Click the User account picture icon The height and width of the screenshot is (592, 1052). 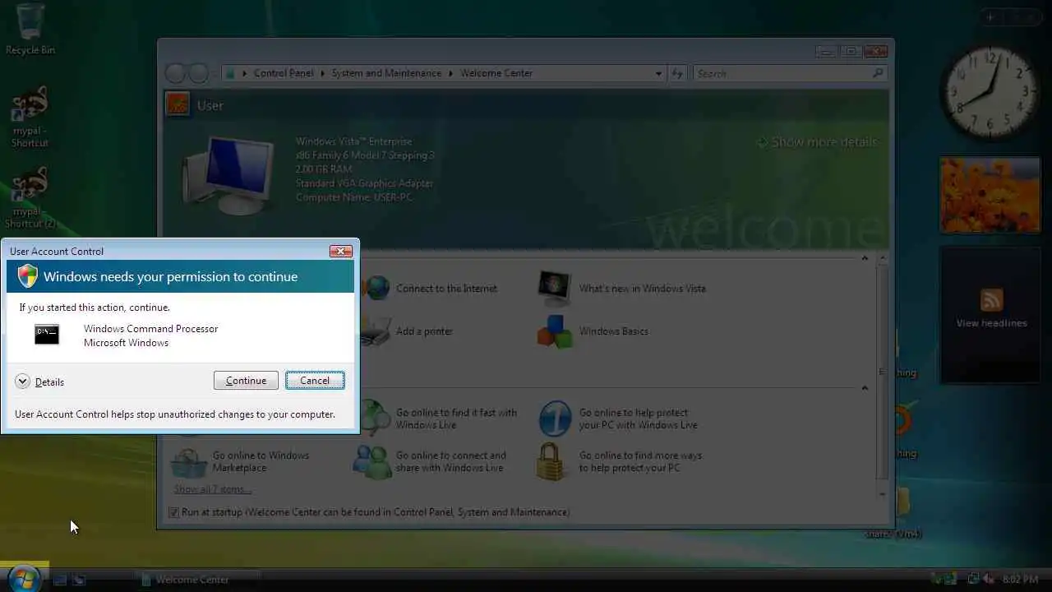coord(178,105)
